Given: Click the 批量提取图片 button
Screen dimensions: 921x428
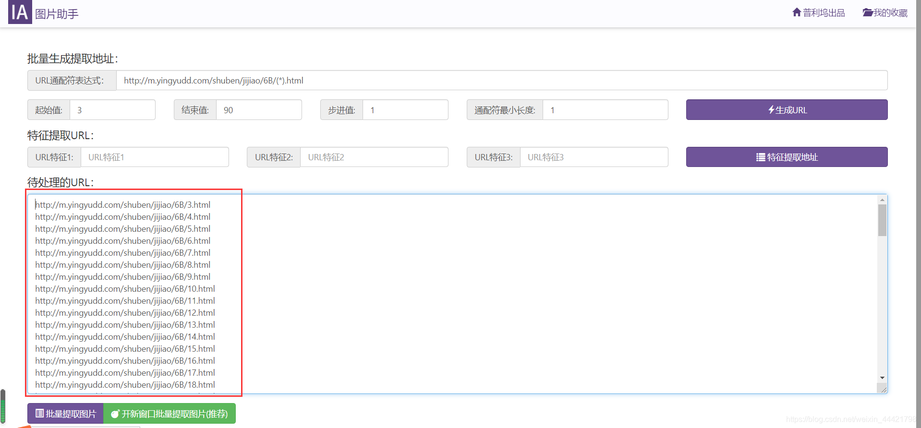Looking at the screenshot, I should [66, 414].
